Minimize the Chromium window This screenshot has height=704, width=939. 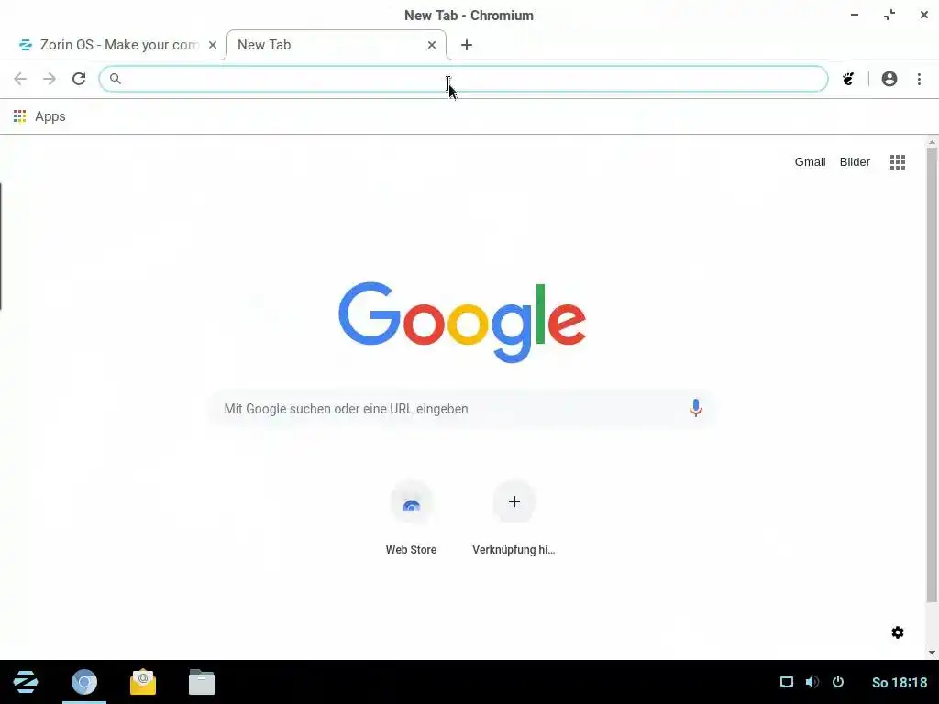pos(855,15)
